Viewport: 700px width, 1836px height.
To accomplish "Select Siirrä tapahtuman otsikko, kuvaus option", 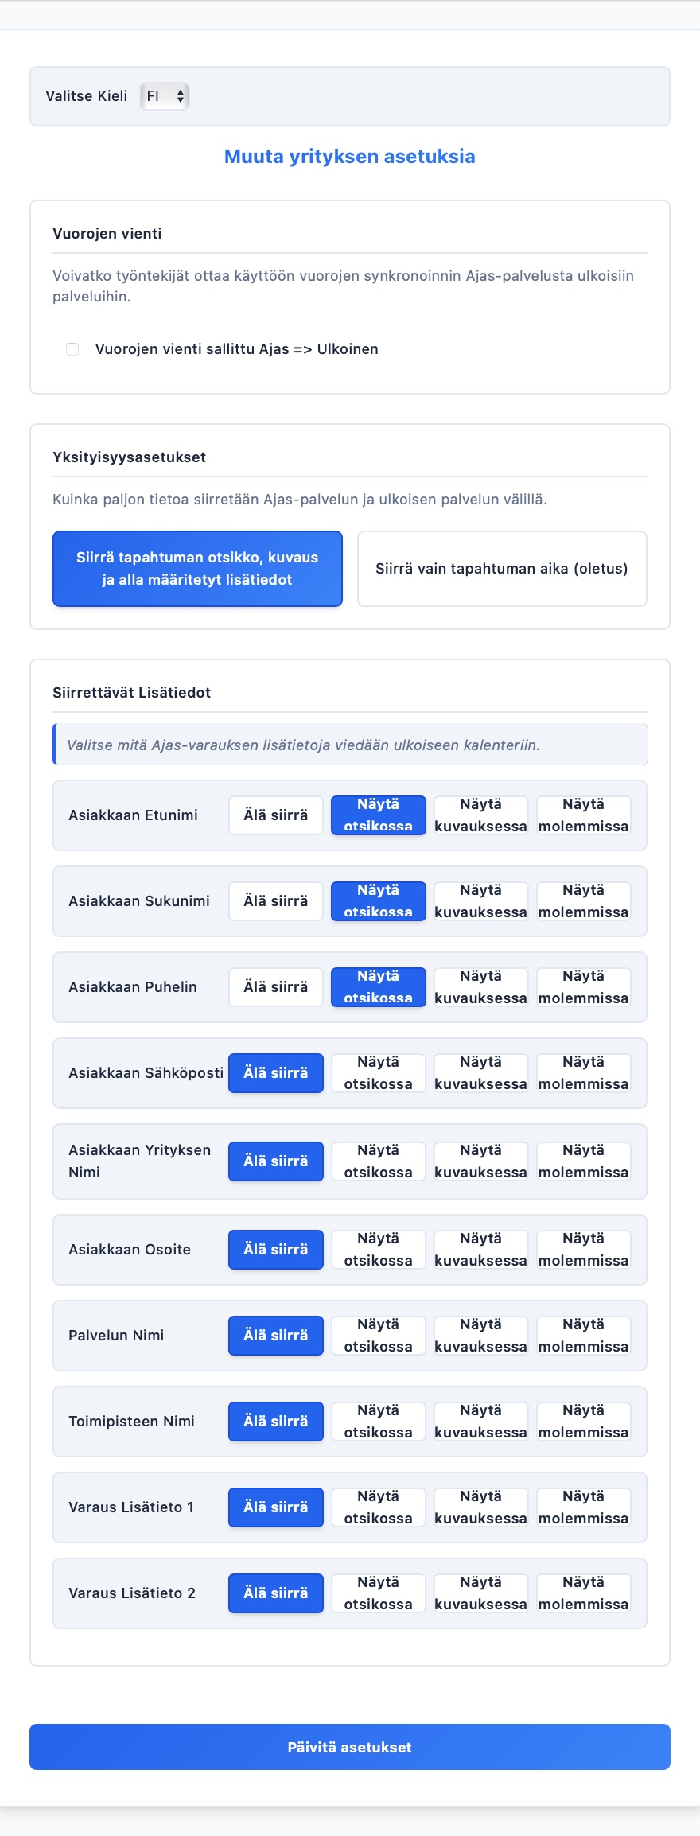I will point(197,569).
